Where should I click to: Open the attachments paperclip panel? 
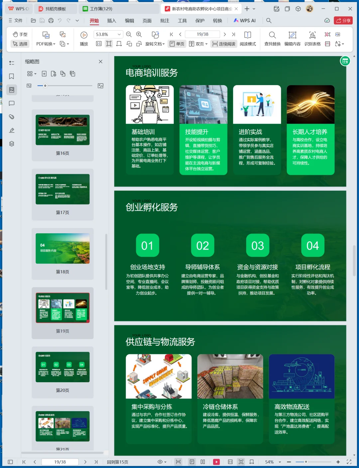(x=12, y=117)
